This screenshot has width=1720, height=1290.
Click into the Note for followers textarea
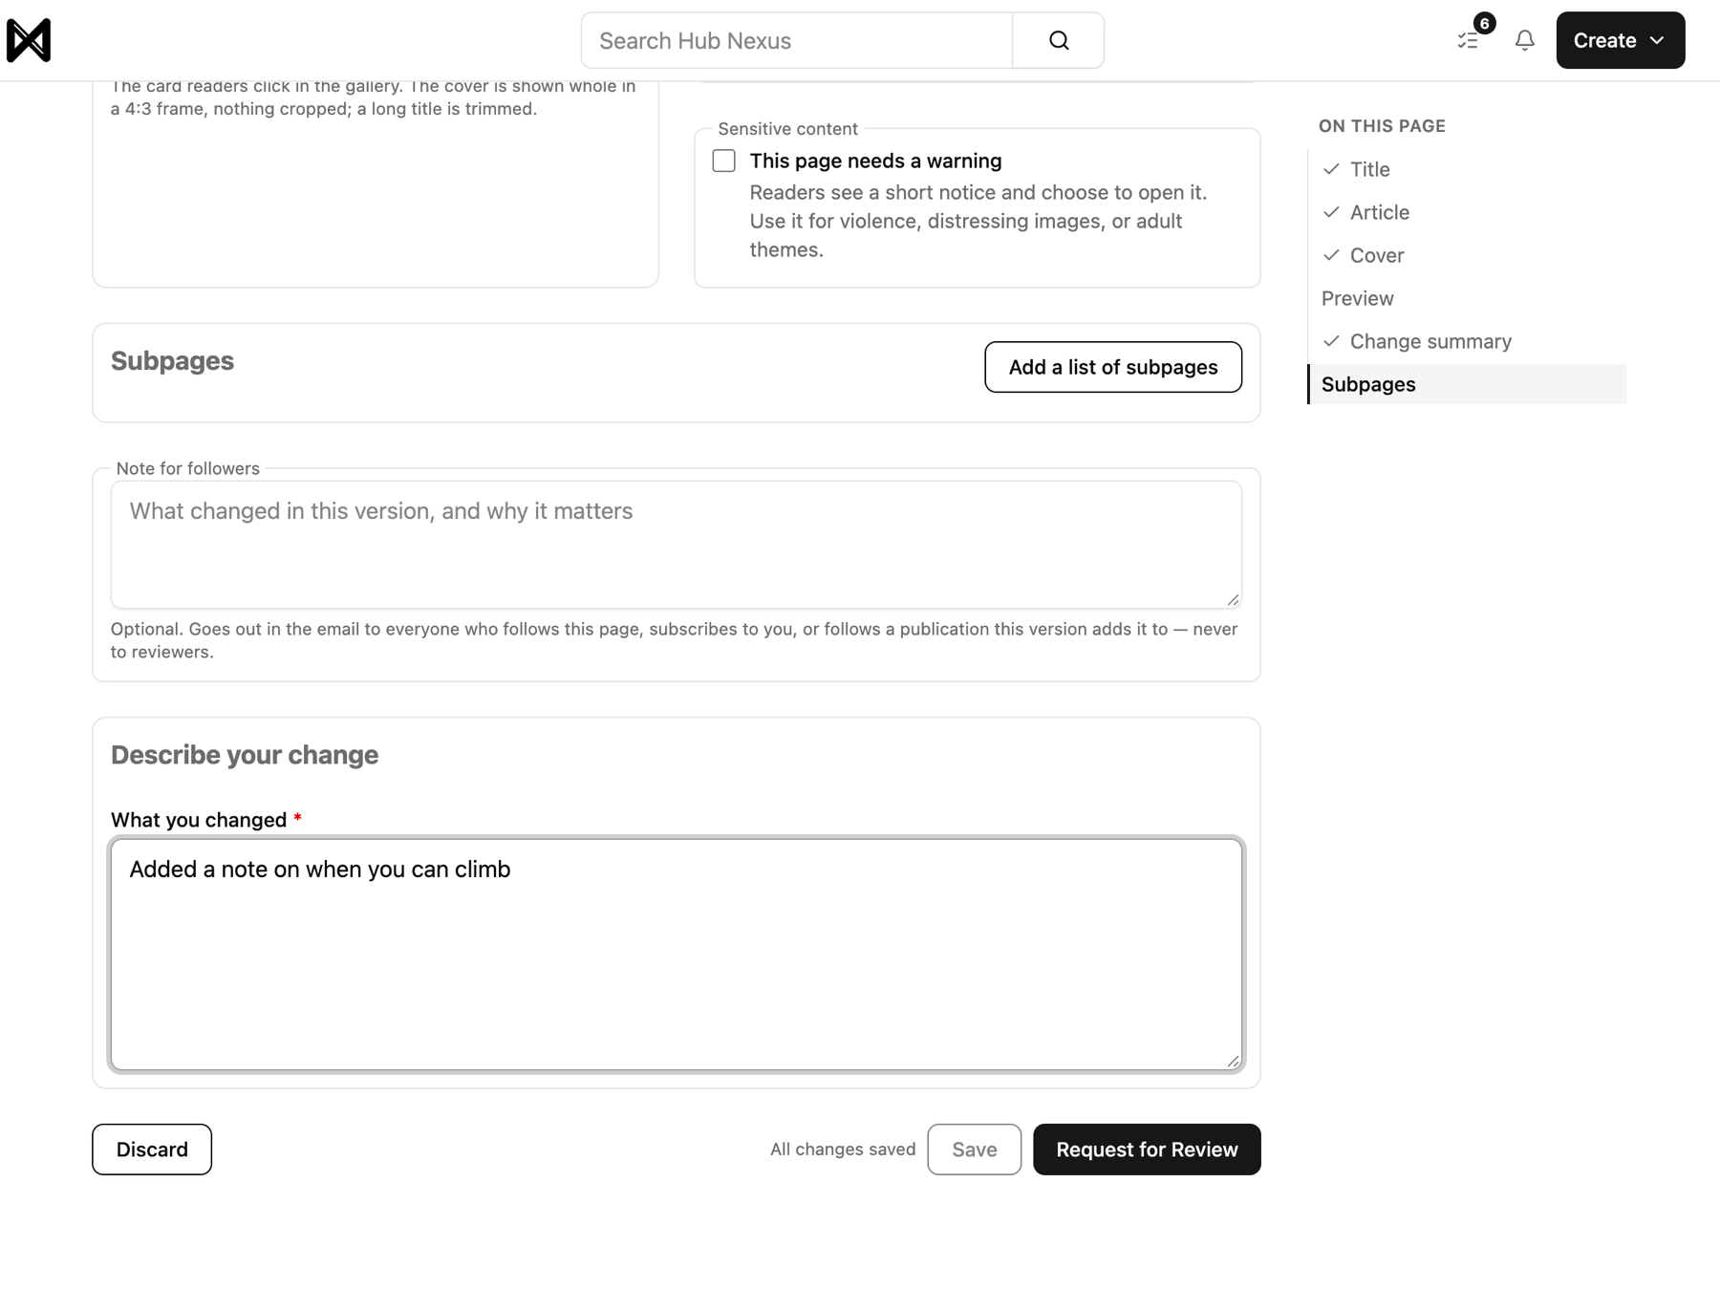point(677,545)
